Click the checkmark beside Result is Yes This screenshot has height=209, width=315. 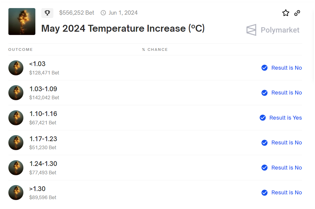(x=263, y=118)
